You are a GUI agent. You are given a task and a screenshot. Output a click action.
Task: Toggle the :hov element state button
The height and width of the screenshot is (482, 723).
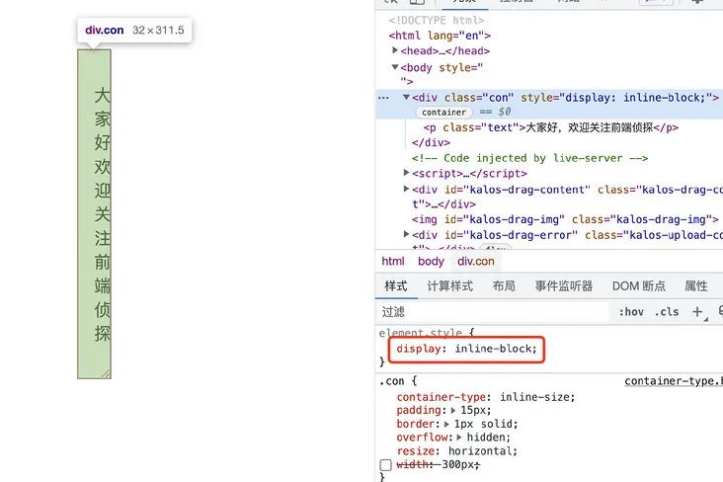click(631, 312)
